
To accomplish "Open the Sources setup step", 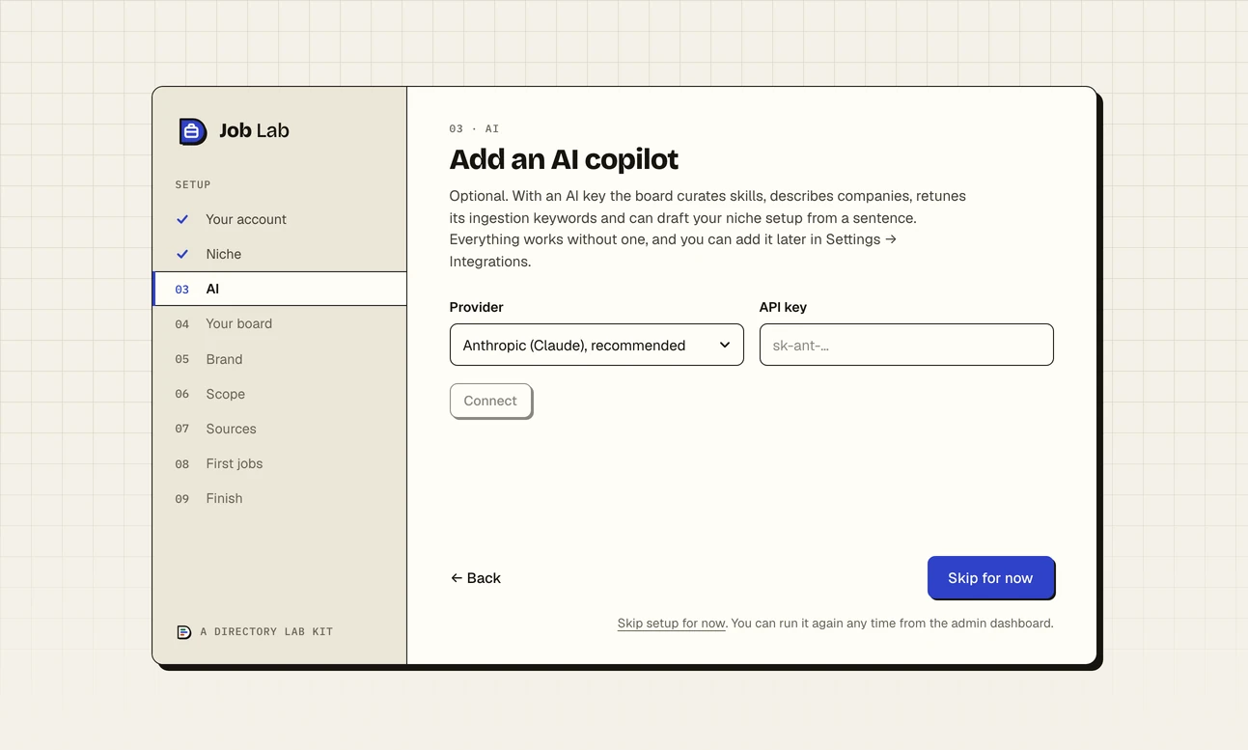I will [x=280, y=429].
